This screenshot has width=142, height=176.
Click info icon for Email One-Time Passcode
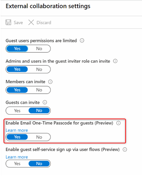pyautogui.click(x=118, y=123)
